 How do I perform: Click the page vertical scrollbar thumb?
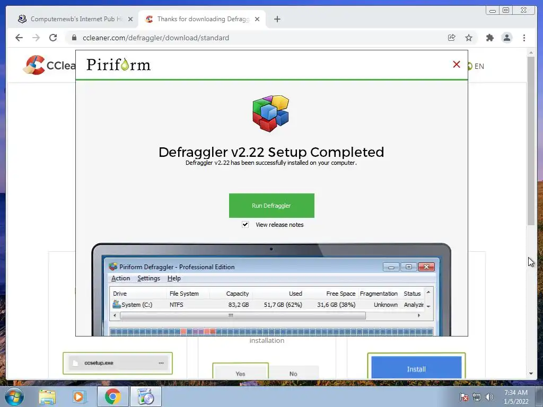tap(531, 140)
